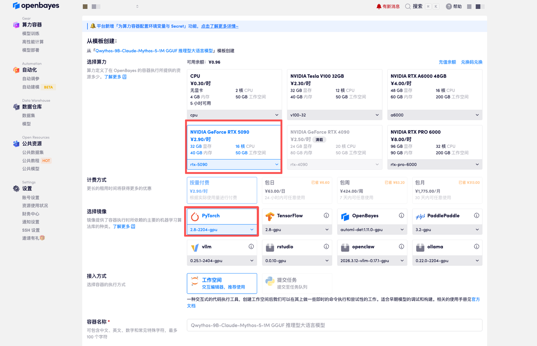
Task: Expand the v100-32 spec dropdown
Action: [x=334, y=115]
